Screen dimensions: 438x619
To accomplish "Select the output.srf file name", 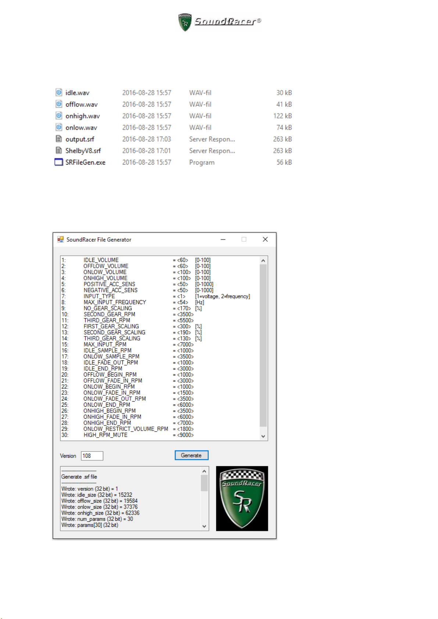I will (x=80, y=139).
